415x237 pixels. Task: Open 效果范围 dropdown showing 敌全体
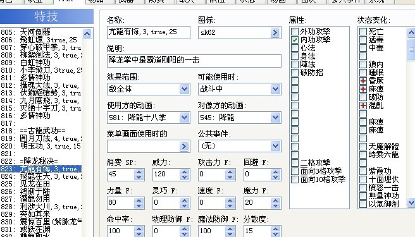tap(149, 89)
